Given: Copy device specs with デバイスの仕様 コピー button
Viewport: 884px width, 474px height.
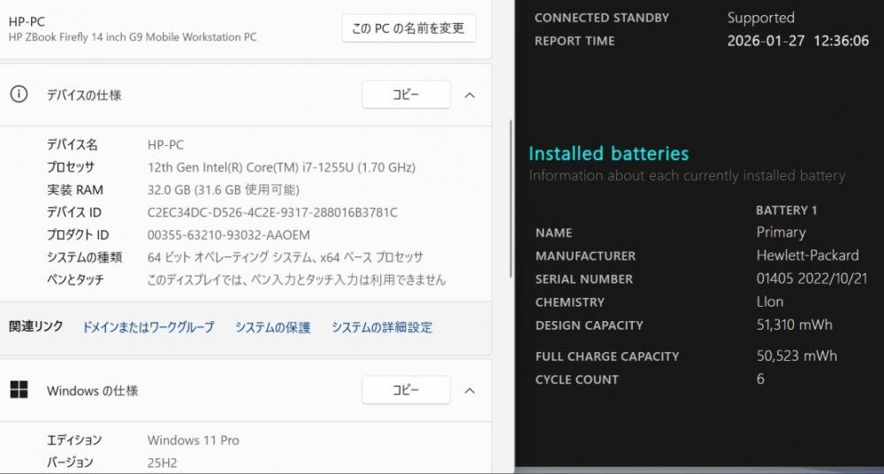Looking at the screenshot, I should (406, 95).
